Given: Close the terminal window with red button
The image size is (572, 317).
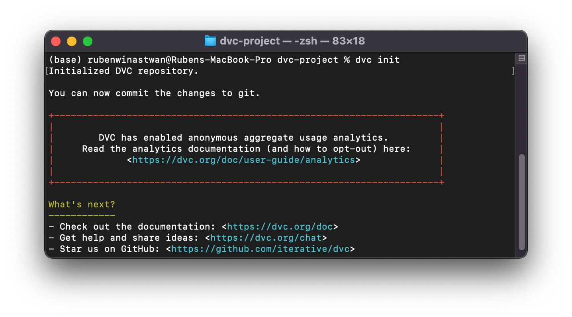Looking at the screenshot, I should 56,41.
